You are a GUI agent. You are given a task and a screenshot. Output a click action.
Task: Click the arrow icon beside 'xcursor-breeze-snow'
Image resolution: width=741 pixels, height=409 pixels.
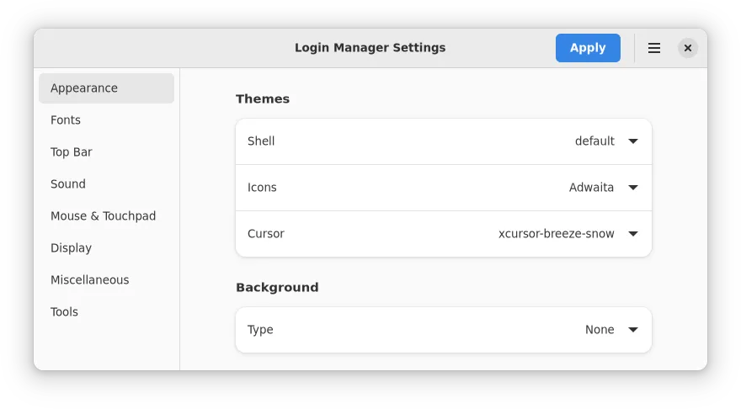[633, 234]
